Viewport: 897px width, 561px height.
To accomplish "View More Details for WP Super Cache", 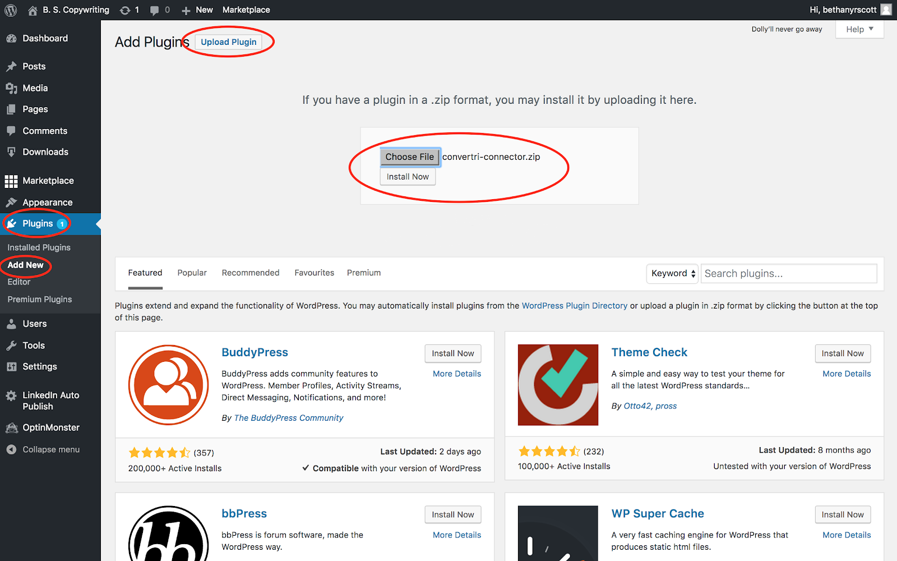I will click(847, 535).
